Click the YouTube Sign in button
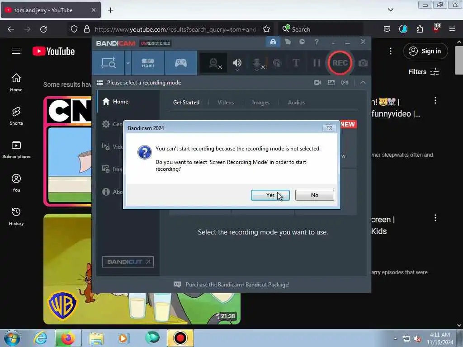Image resolution: width=463 pixels, height=347 pixels. click(425, 51)
